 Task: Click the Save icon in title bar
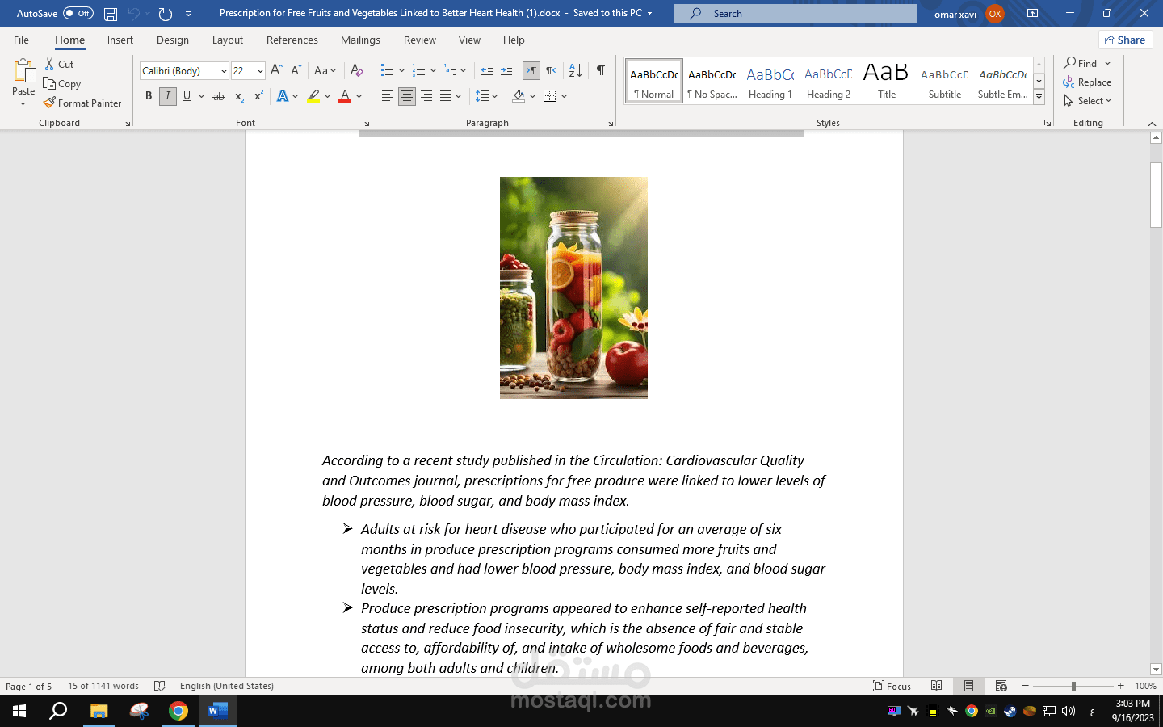click(x=111, y=14)
